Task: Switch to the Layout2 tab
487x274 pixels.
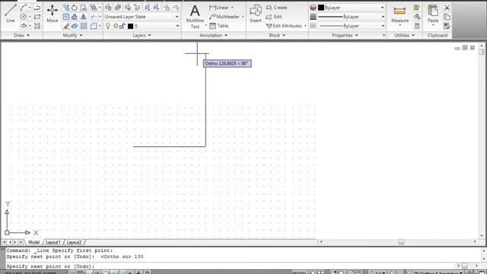Action: (x=74, y=242)
